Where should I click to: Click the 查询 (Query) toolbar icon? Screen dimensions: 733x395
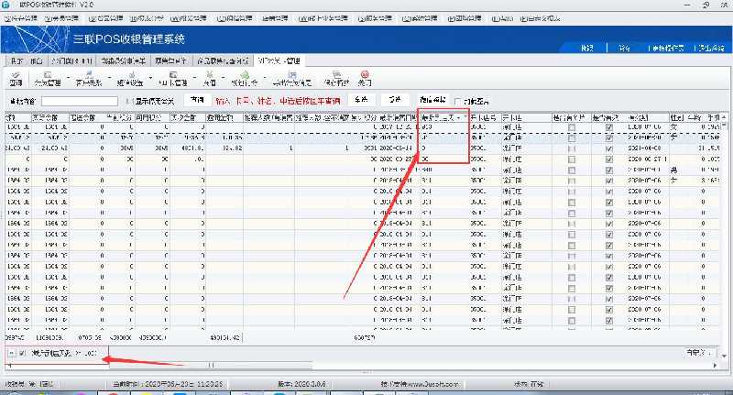[16, 78]
